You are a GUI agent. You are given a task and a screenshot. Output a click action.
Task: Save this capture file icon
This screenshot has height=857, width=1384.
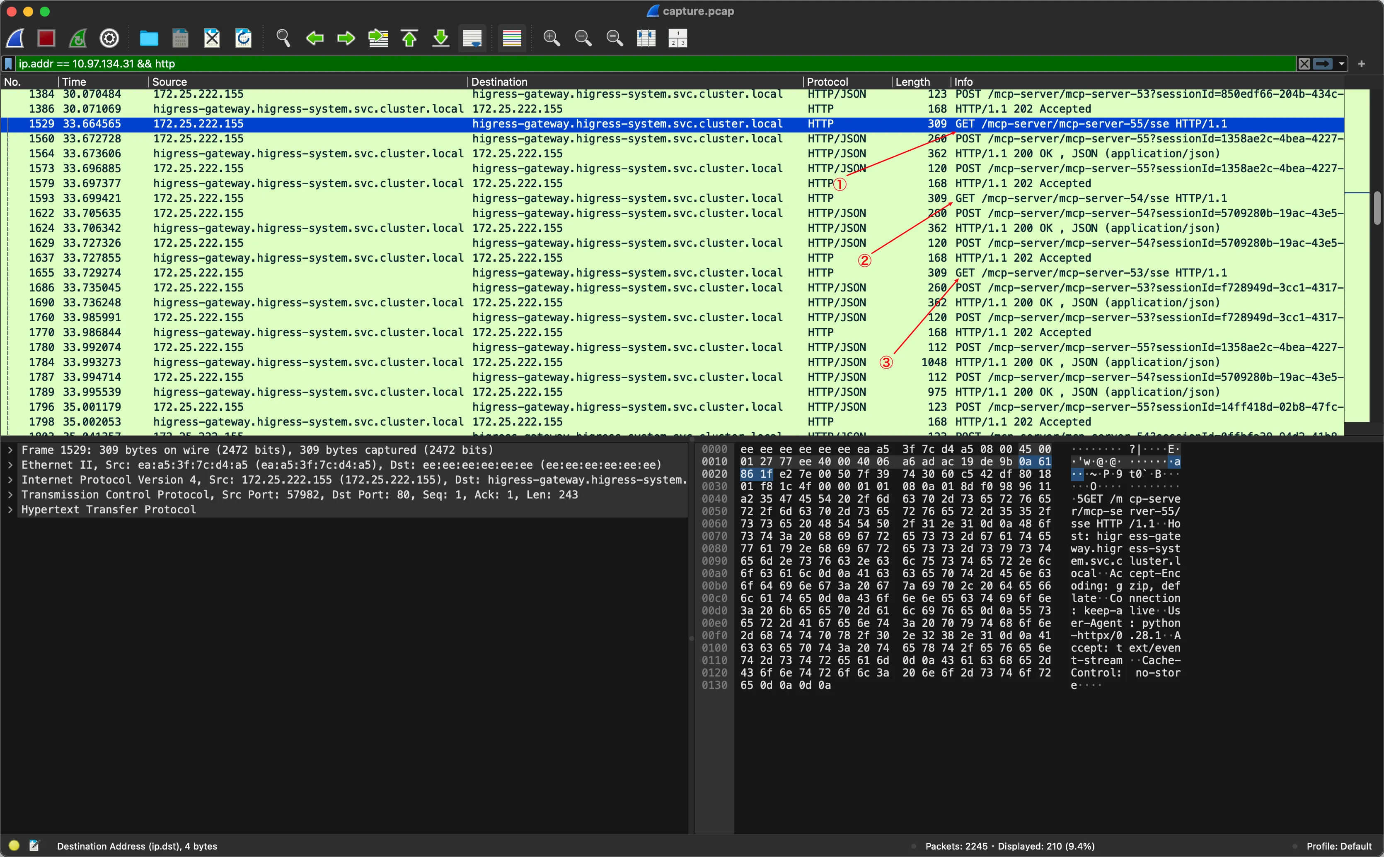tap(180, 38)
